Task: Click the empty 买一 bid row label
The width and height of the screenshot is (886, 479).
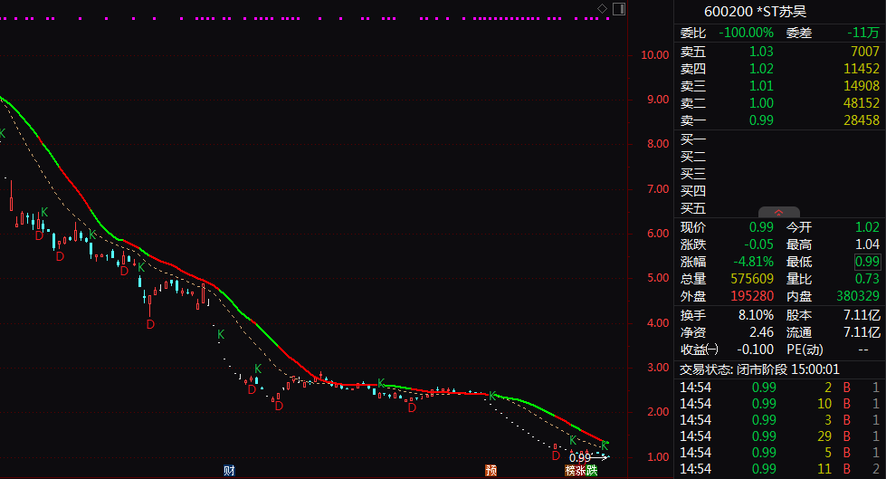Action: [692, 139]
